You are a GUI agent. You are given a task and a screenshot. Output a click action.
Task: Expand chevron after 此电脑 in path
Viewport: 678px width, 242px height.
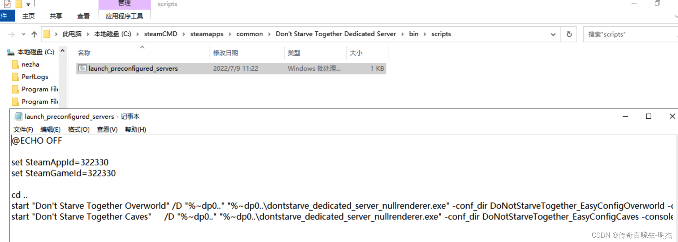click(88, 34)
